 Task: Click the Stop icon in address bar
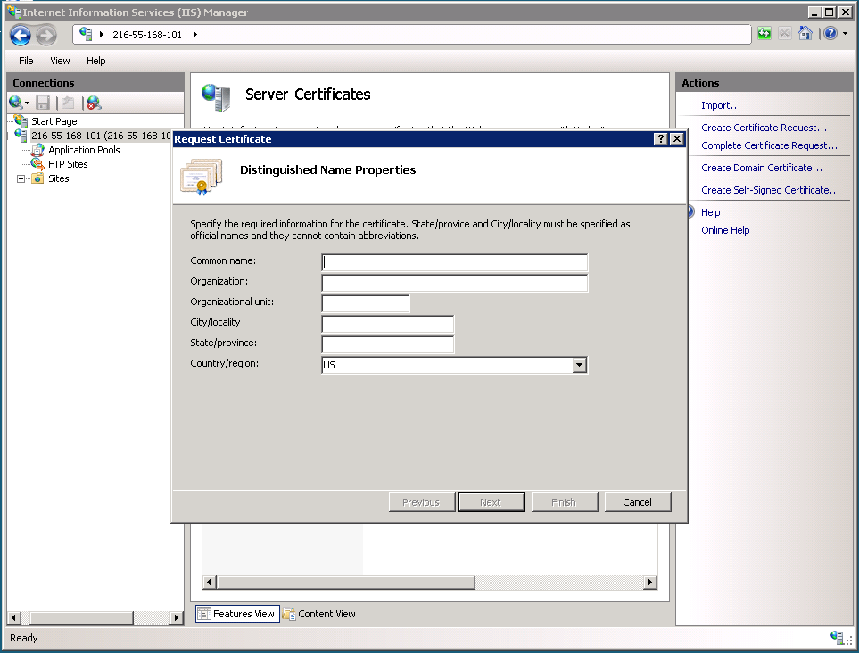coord(784,34)
